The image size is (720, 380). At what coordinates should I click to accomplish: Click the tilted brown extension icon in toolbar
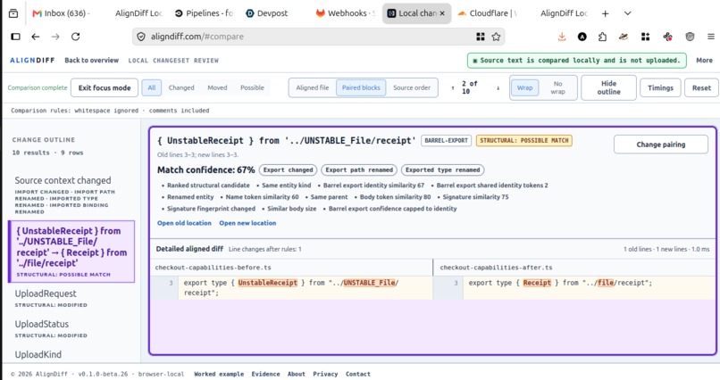pos(624,37)
